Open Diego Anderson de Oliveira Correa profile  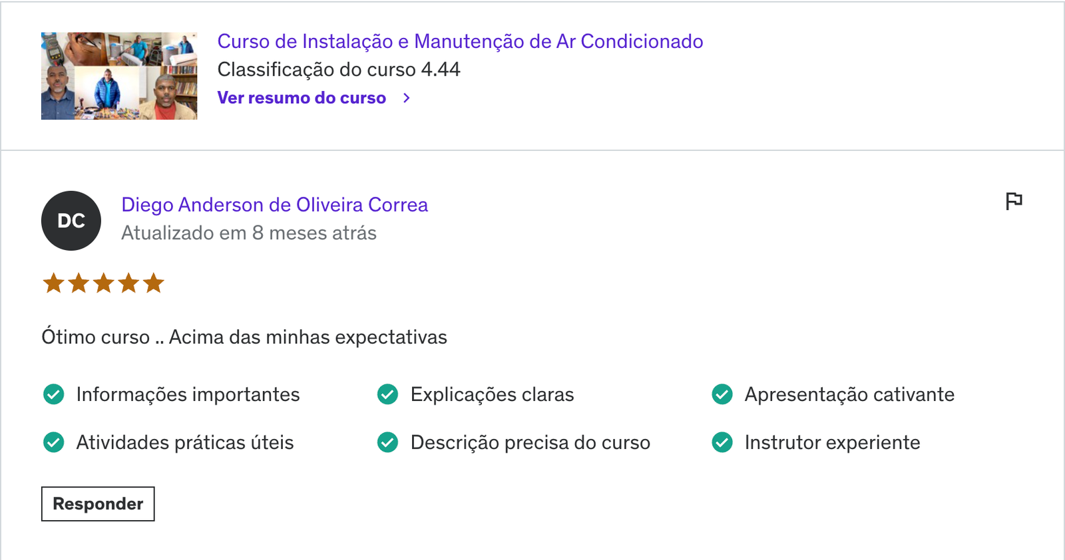(x=274, y=205)
